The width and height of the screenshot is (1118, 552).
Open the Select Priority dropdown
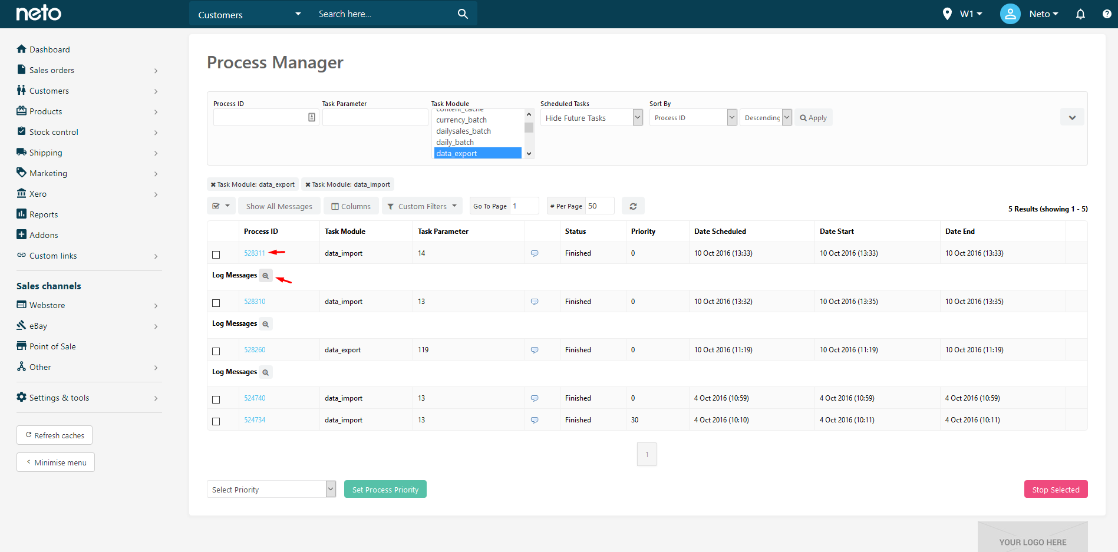coord(271,490)
